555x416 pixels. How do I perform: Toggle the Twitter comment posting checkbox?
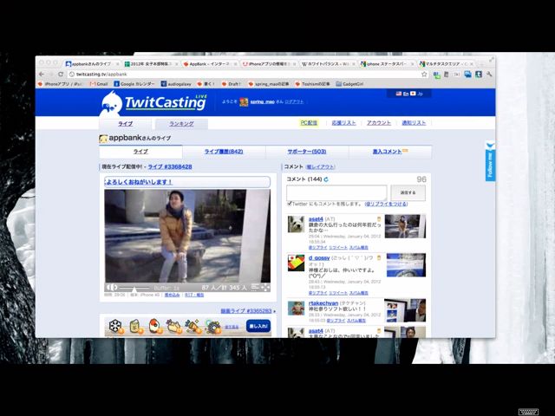tap(290, 204)
